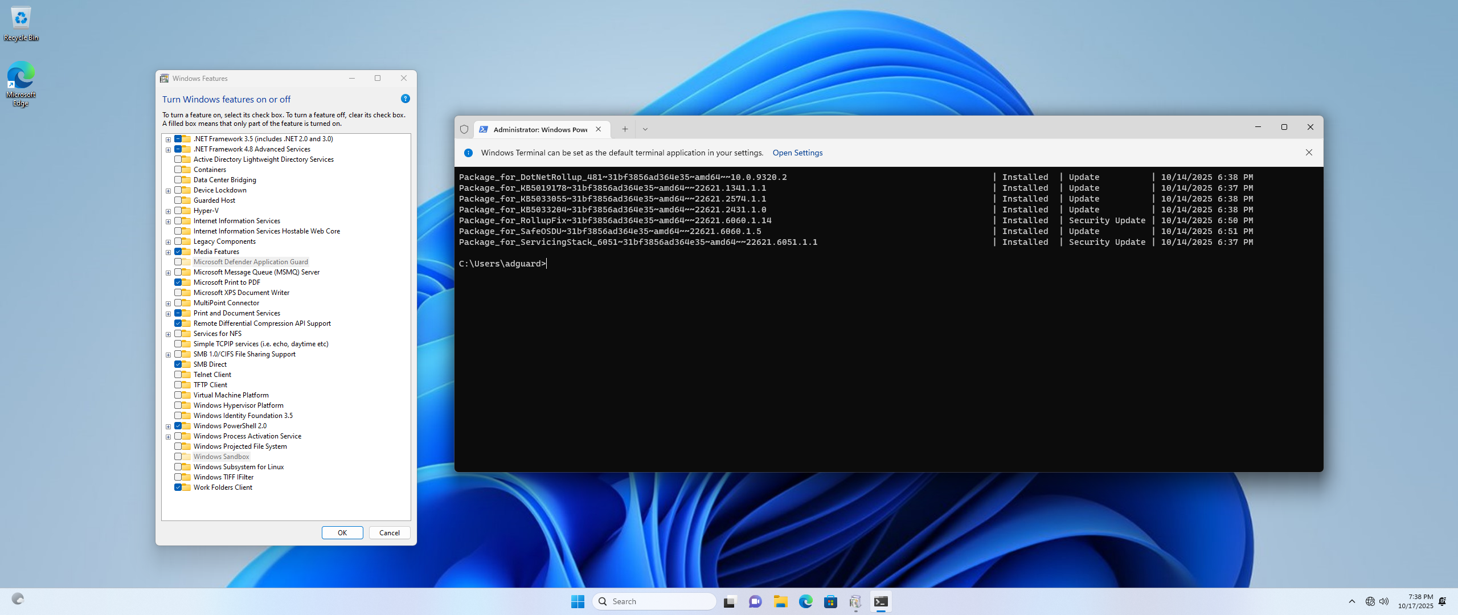Open Microsoft Edge from taskbar
The height and width of the screenshot is (615, 1458).
[x=805, y=601]
